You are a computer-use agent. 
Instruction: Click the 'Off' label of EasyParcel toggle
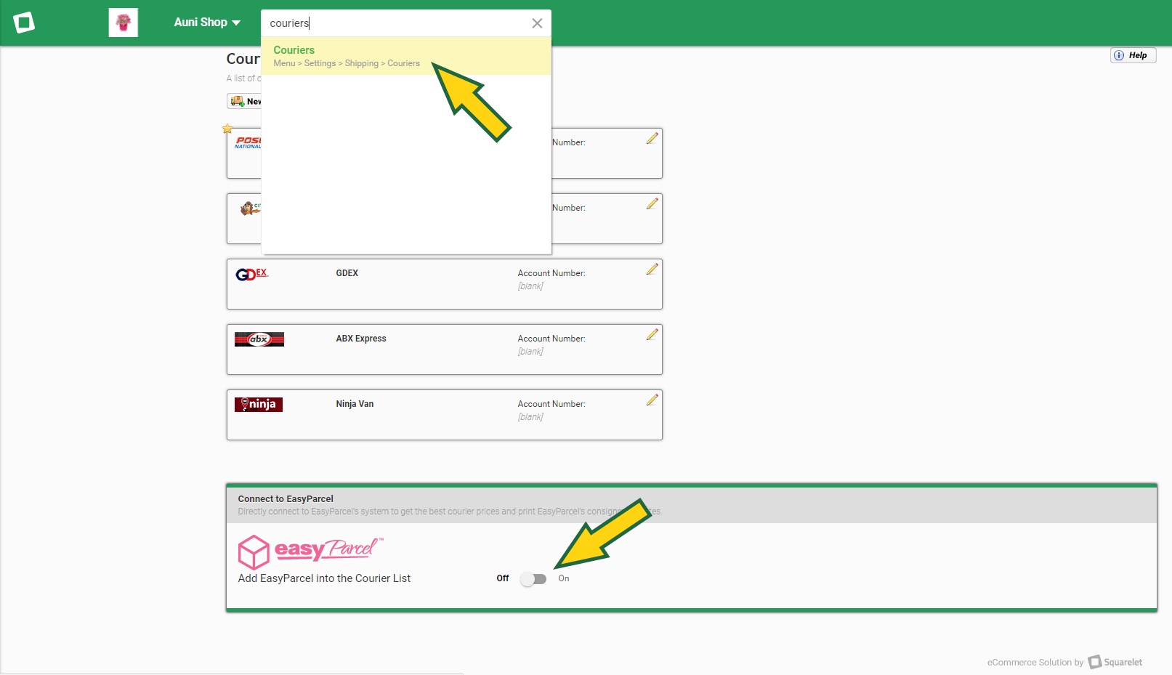pyautogui.click(x=503, y=578)
